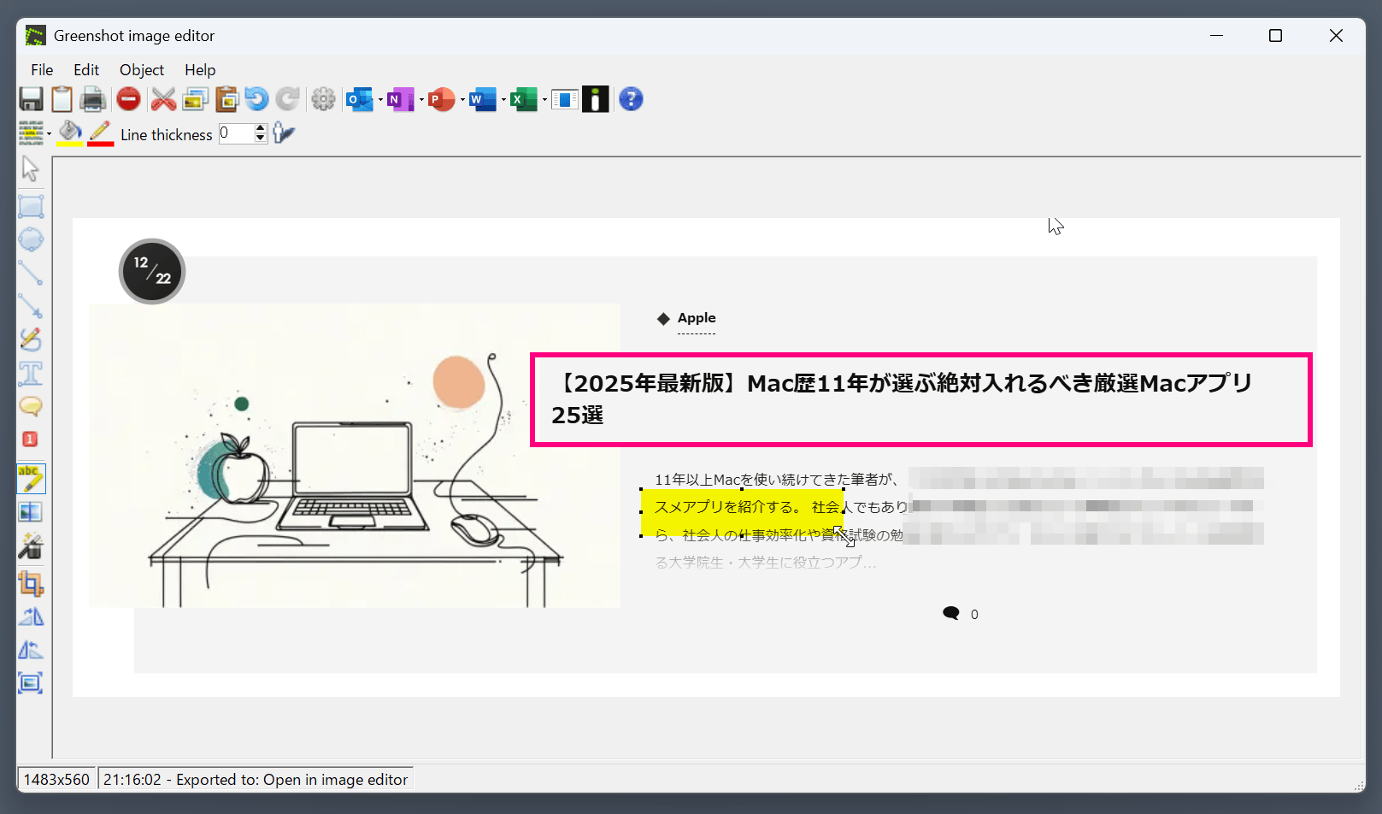This screenshot has width=1382, height=814.
Task: Select the Ellipse tool
Action: [32, 239]
